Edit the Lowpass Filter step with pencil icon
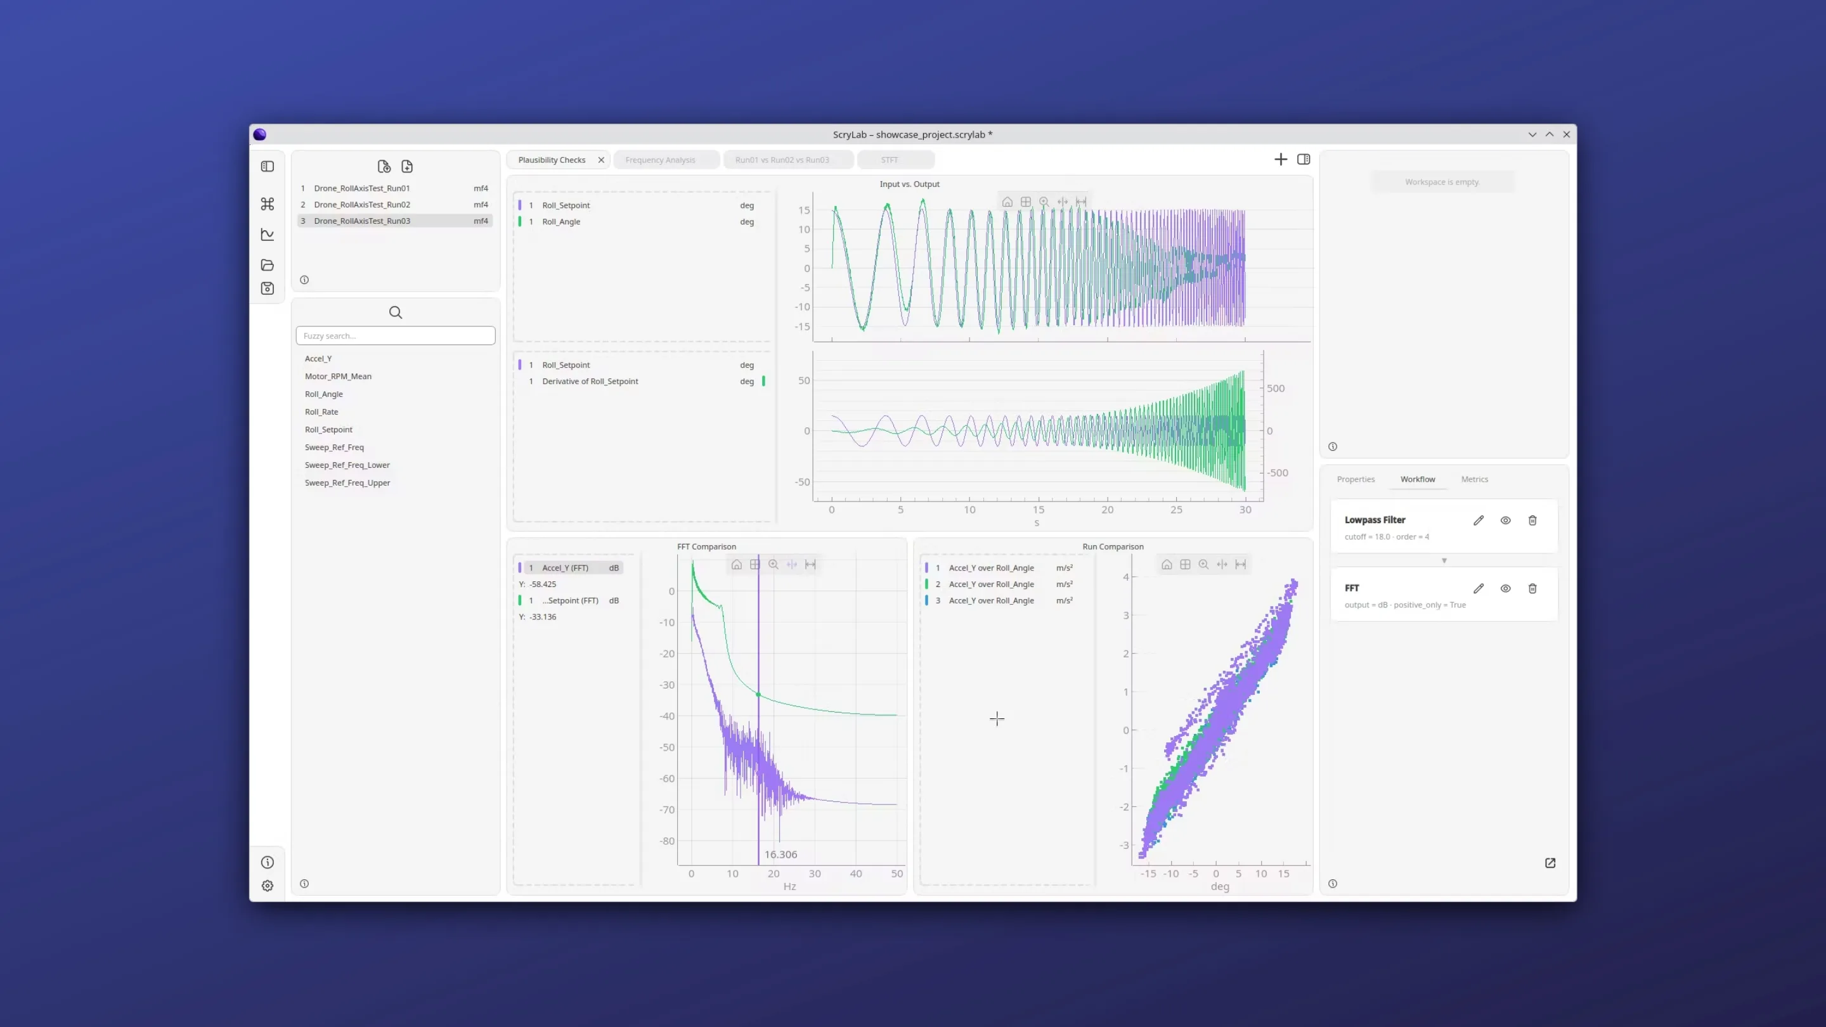The image size is (1826, 1027). tap(1479, 520)
